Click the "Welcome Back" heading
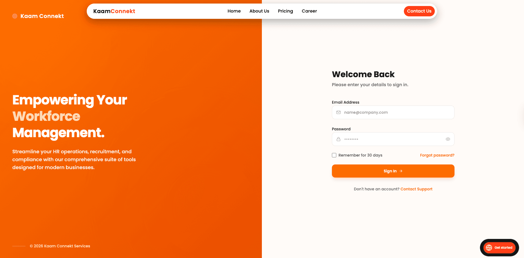This screenshot has height=258, width=524. point(363,74)
